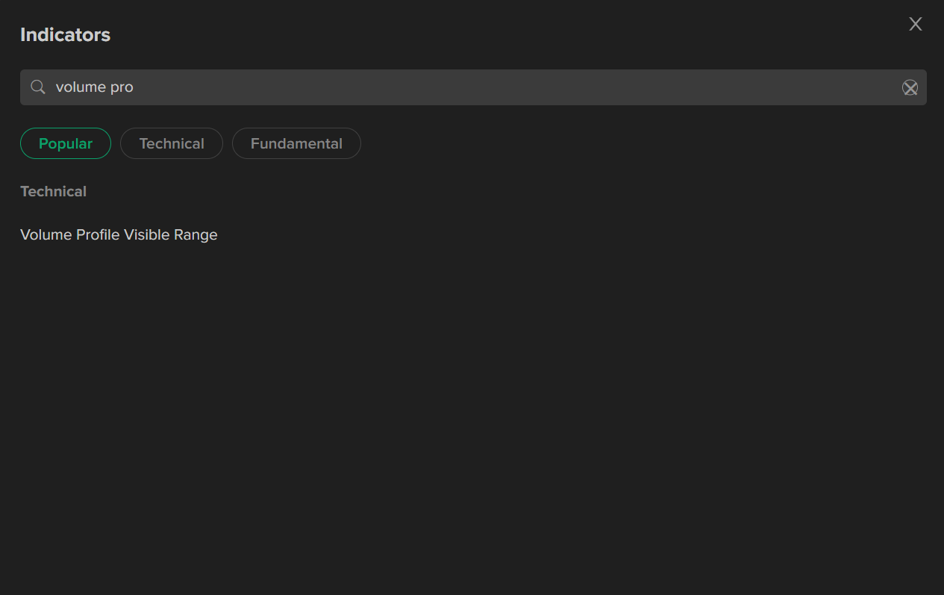Add Volume Profile Visible Range indicator
Viewport: 944px width, 595px height.
point(119,234)
